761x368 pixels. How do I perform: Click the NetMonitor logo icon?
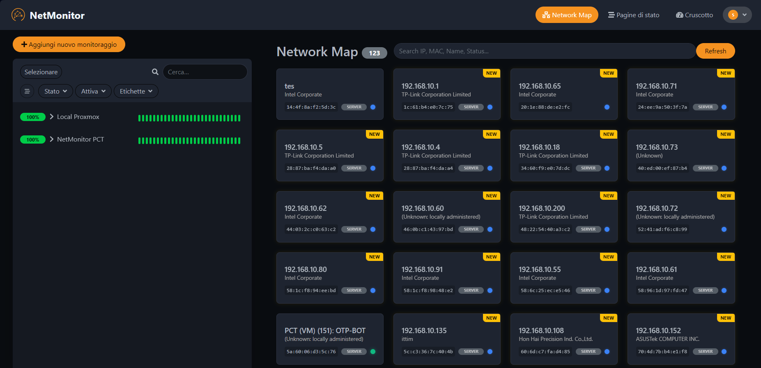[x=18, y=15]
